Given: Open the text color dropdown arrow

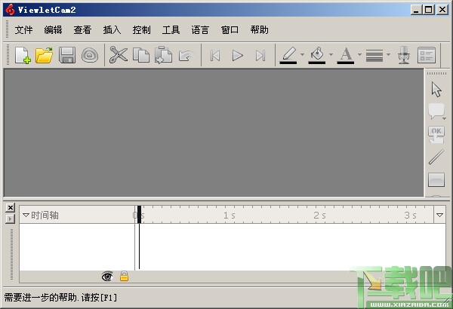Looking at the screenshot, I should (359, 54).
